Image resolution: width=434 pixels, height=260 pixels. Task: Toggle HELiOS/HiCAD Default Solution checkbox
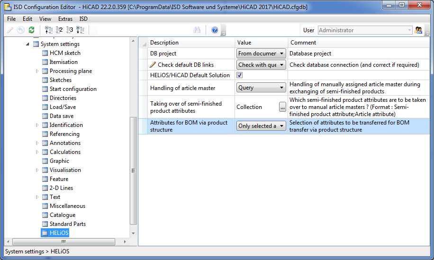(x=239, y=75)
